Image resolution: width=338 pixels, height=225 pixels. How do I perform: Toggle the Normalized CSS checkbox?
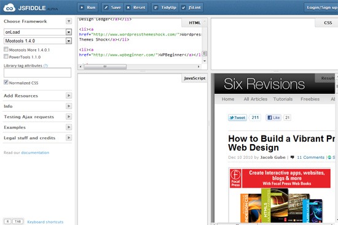coord(6,82)
